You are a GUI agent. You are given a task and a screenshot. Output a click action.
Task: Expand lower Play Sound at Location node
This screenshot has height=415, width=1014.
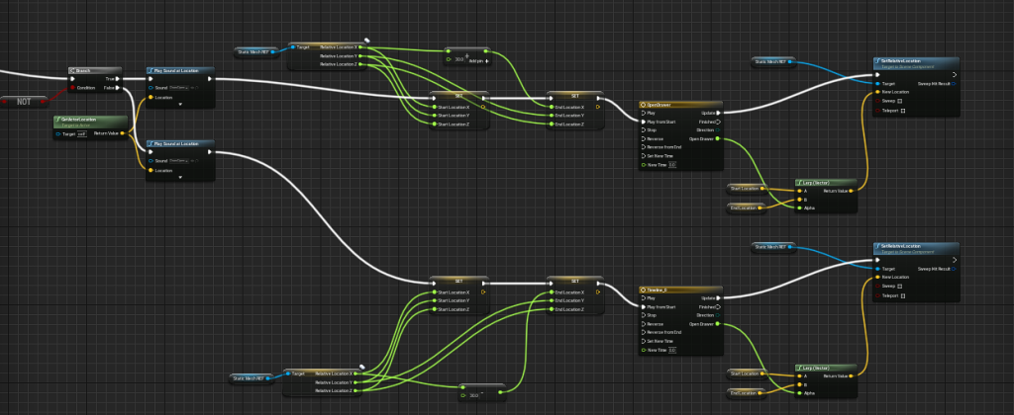pyautogui.click(x=179, y=179)
